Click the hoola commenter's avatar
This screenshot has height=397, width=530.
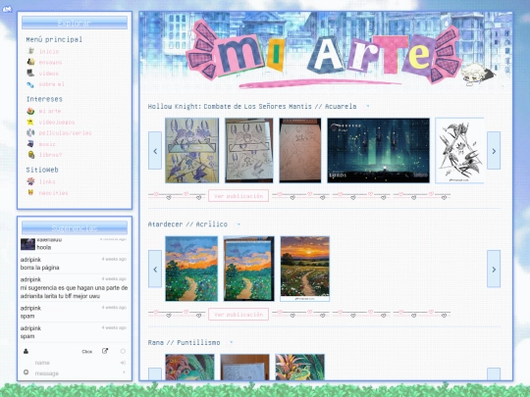pyautogui.click(x=27, y=244)
